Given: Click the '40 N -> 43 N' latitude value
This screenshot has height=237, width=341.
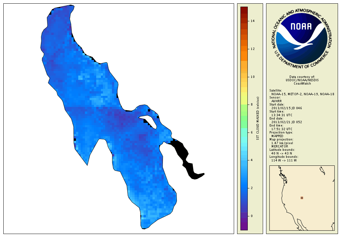Looking at the screenshot, I should click(282, 153).
